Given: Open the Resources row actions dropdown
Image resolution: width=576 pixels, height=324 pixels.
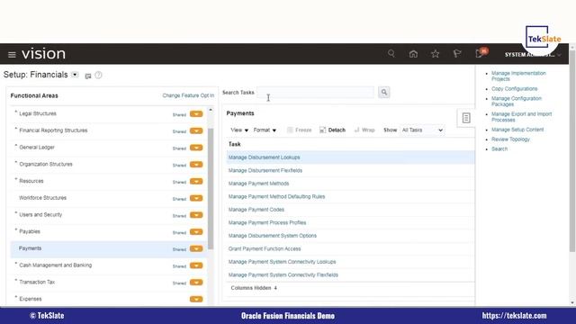Looking at the screenshot, I should [196, 182].
